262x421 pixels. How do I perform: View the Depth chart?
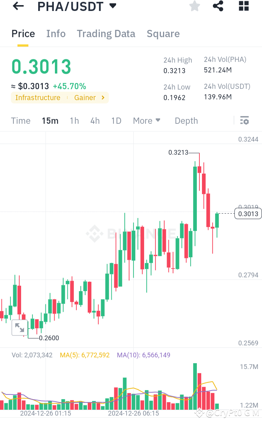coord(186,120)
